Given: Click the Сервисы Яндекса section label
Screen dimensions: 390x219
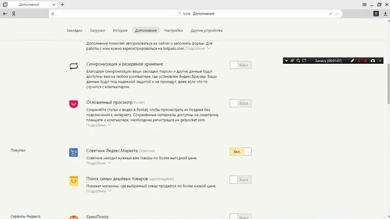Looking at the screenshot, I should coord(26,217).
